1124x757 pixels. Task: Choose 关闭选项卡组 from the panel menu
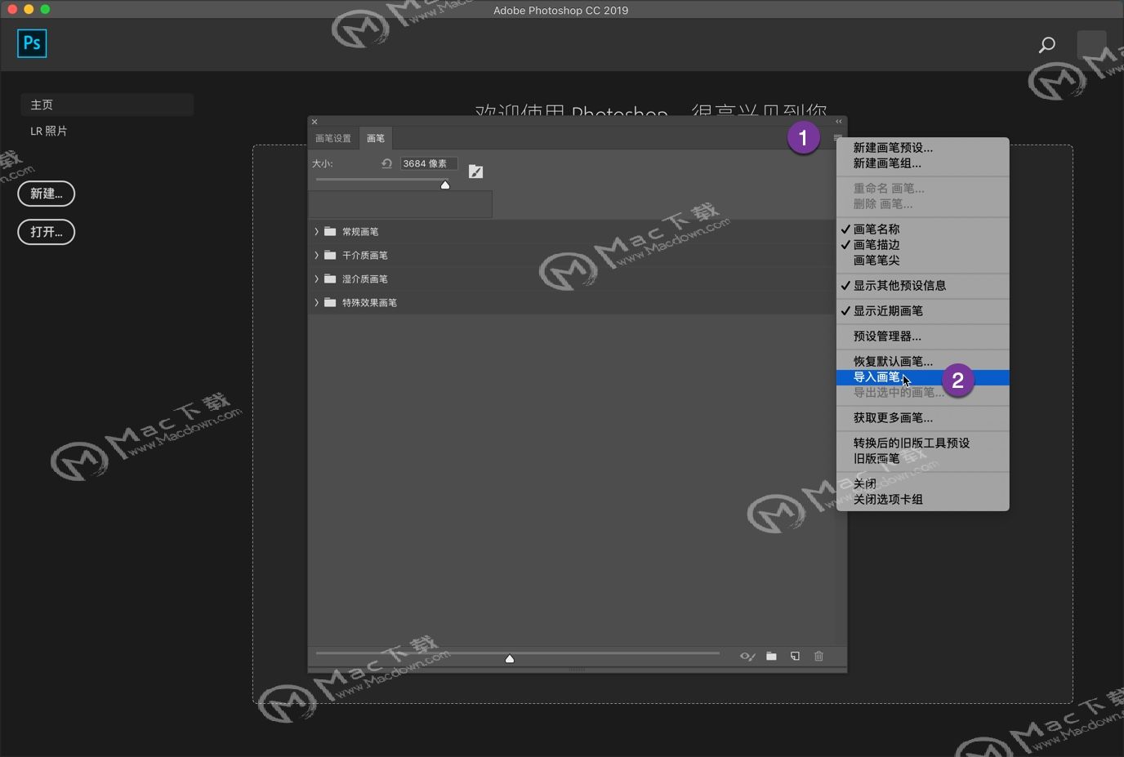click(922, 500)
